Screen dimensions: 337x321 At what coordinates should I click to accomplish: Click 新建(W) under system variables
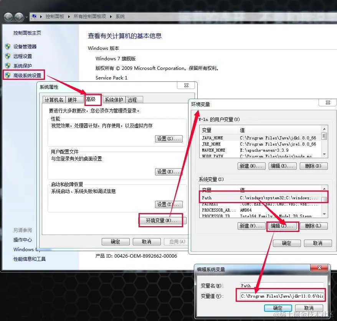coord(251,226)
